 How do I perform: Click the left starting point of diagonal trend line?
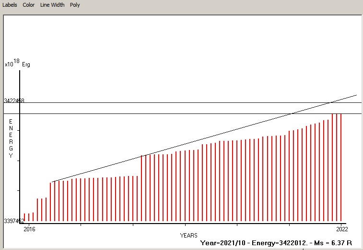[52, 182]
